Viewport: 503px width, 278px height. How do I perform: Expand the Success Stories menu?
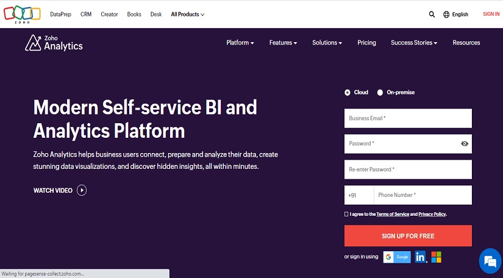(414, 43)
